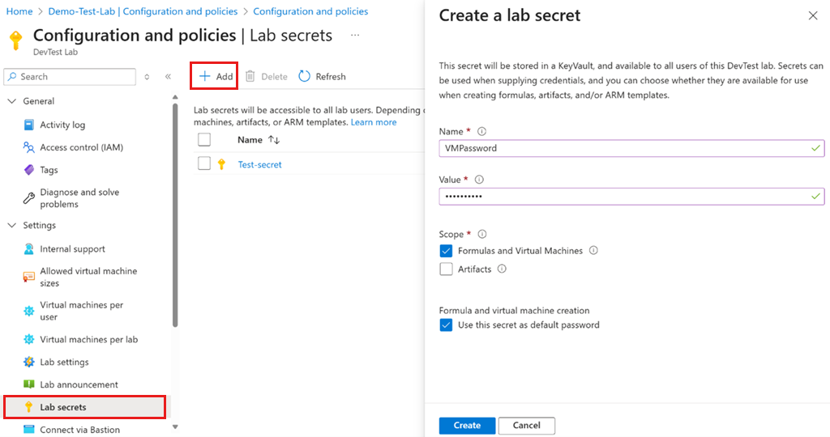
Task: Open Demo-Test-Lab breadcrumb link
Action: click(143, 11)
